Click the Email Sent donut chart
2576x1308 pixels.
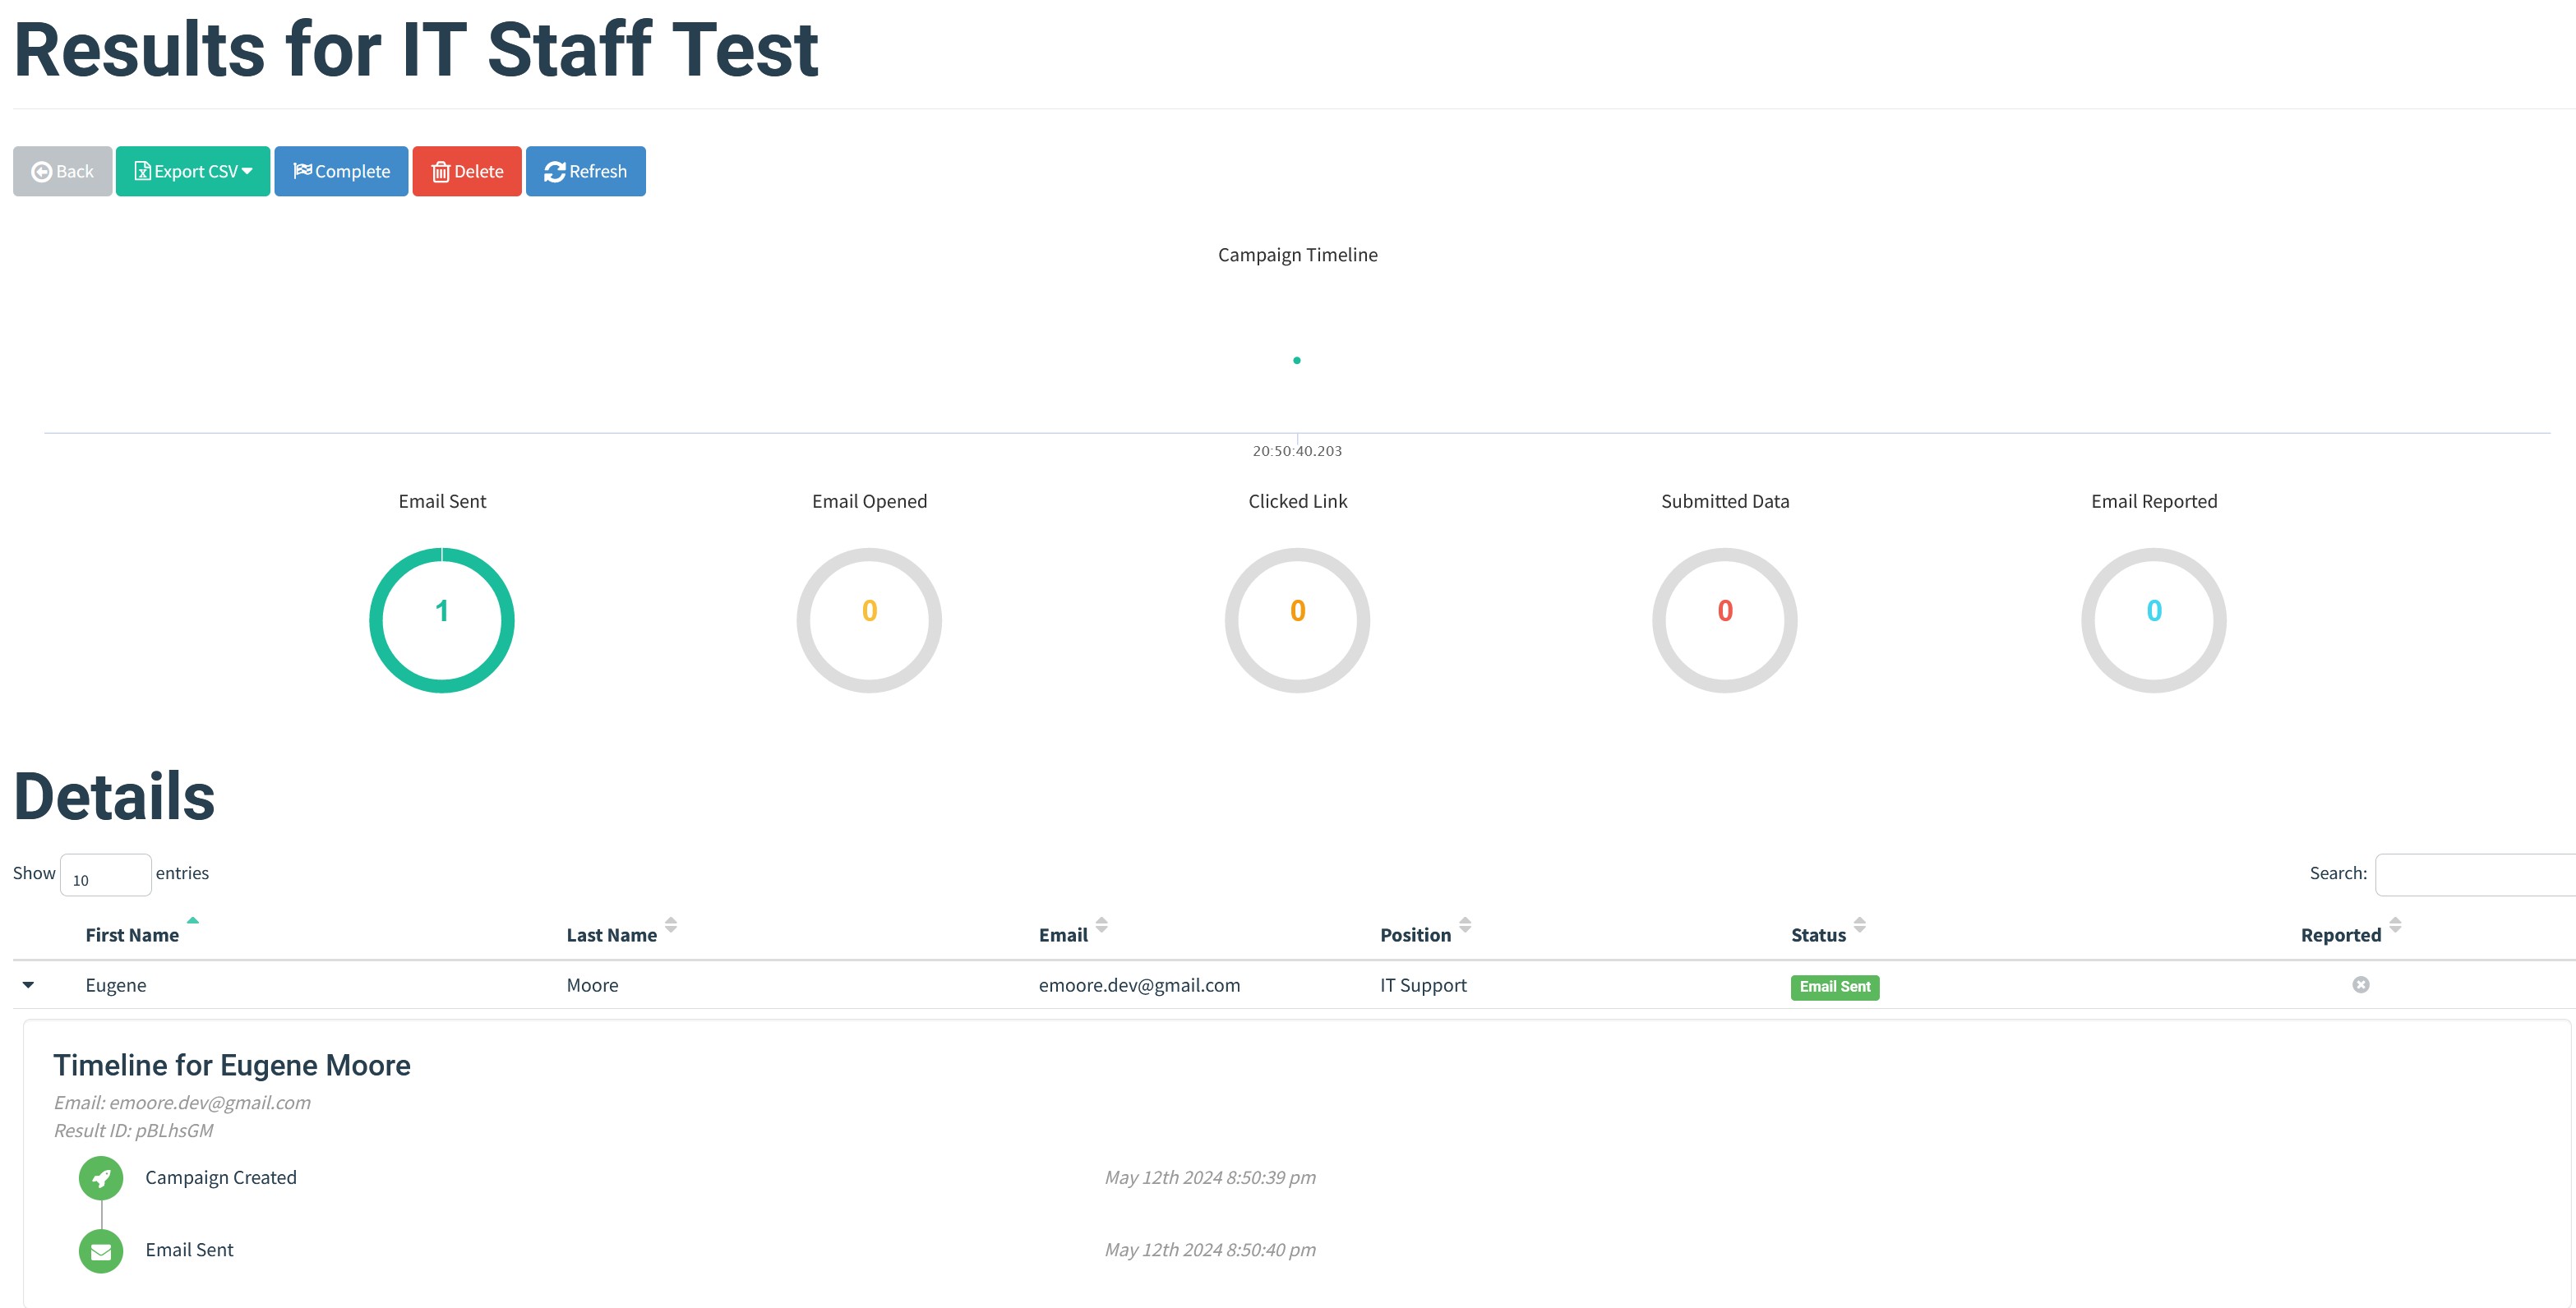click(x=442, y=619)
